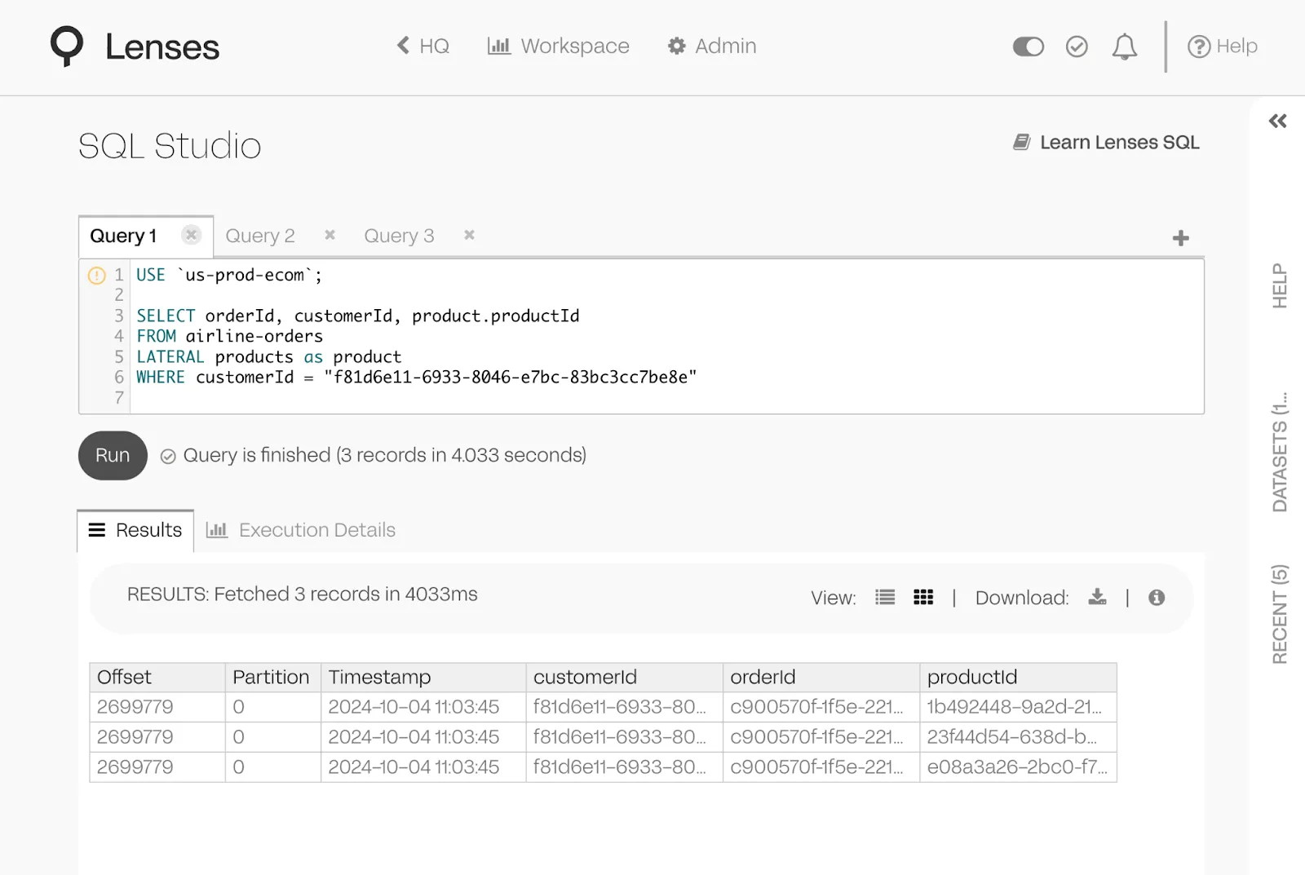Toggle the theme switch in header
Image resolution: width=1305 pixels, height=875 pixels.
click(x=1028, y=46)
